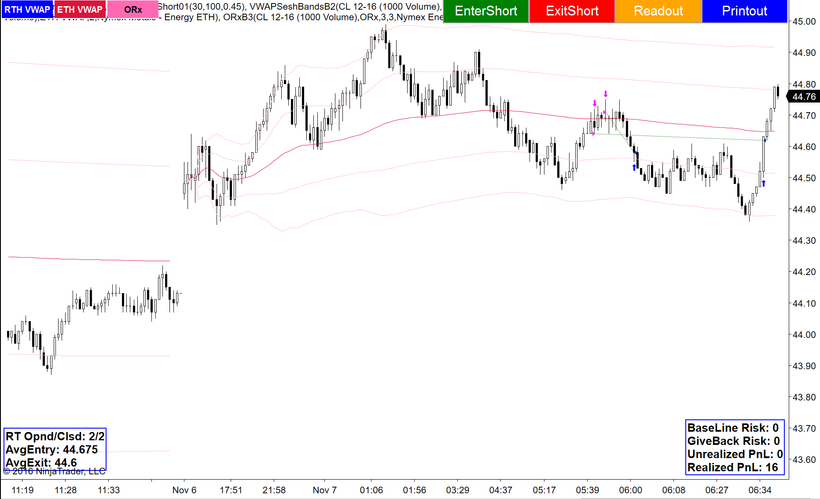Click the 44.00 price axis label
Screen dimensions: 820x499
point(804,335)
